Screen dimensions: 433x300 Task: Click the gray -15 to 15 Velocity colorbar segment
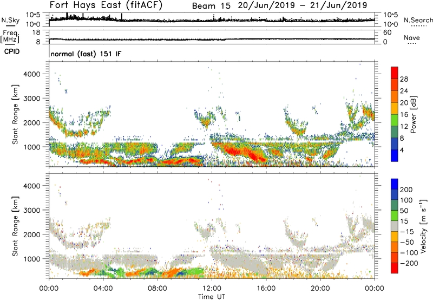coord(395,226)
